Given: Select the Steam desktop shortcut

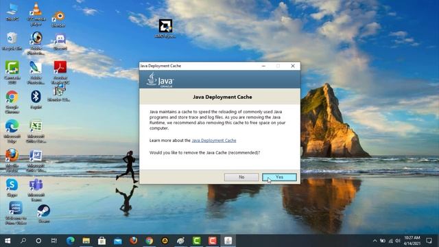Looking at the screenshot, I should pyautogui.click(x=44, y=213).
